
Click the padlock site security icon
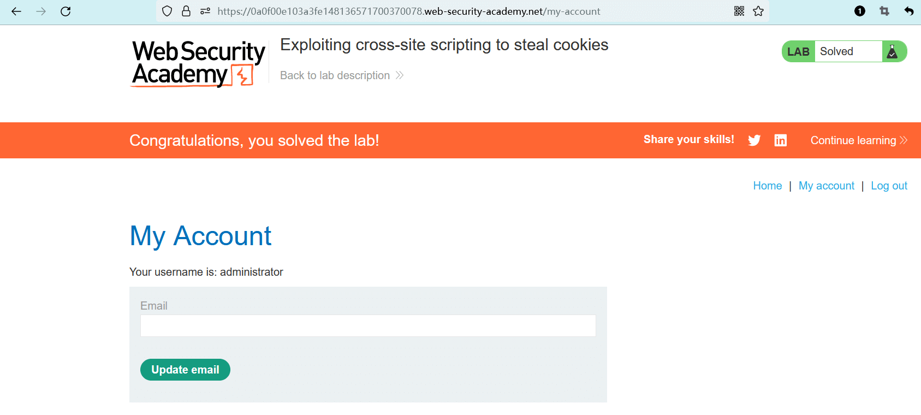pyautogui.click(x=186, y=11)
